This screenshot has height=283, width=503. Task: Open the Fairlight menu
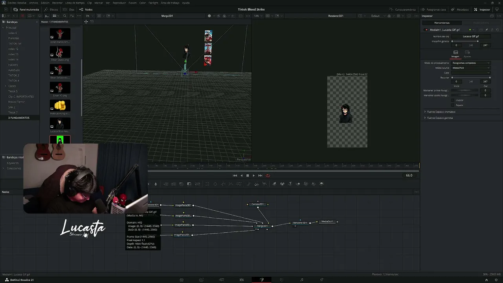(x=153, y=3)
